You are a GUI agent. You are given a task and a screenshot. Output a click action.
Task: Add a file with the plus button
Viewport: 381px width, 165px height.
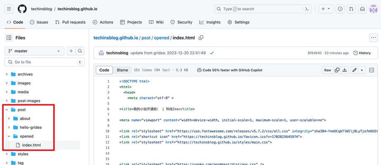pyautogui.click(x=71, y=51)
